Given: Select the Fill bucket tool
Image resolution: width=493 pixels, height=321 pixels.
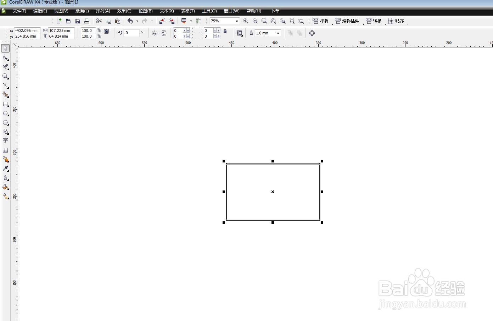Looking at the screenshot, I should 5,187.
